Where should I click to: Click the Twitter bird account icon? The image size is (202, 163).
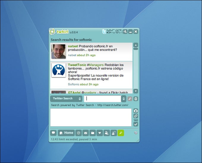tap(104, 32)
